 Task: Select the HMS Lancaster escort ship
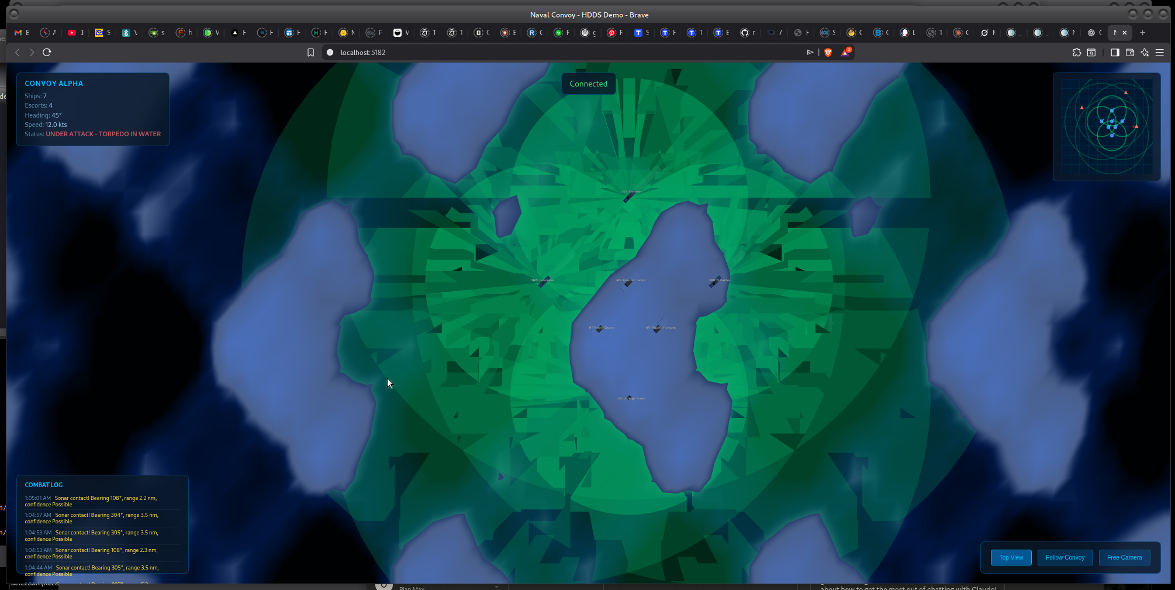point(544,282)
